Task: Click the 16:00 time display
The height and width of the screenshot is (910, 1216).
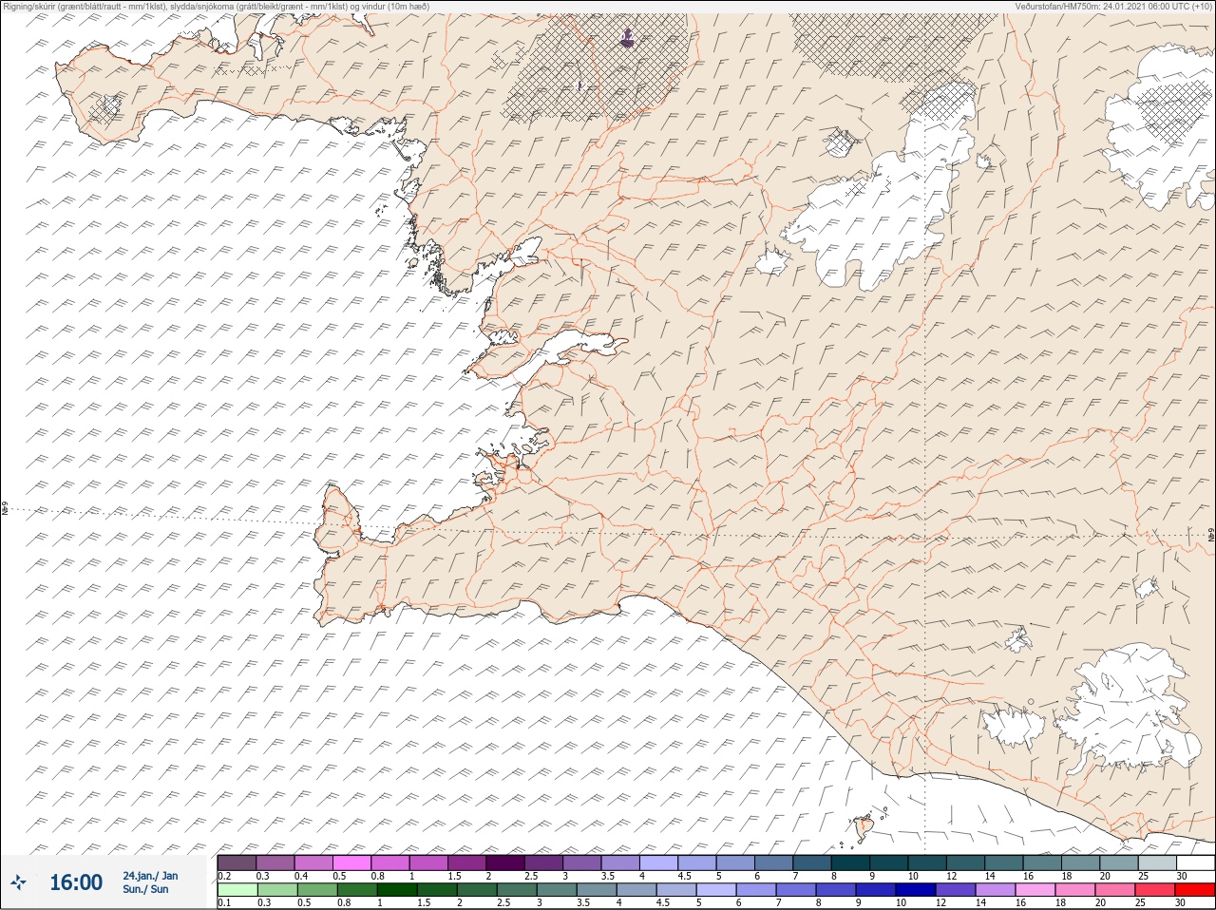Action: pos(76,882)
